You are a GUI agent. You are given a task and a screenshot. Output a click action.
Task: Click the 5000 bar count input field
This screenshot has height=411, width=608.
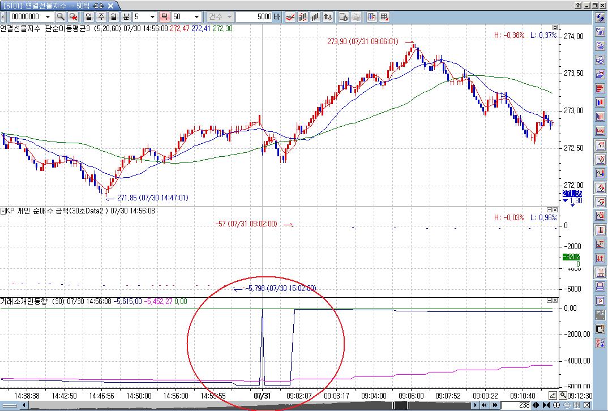(x=254, y=16)
